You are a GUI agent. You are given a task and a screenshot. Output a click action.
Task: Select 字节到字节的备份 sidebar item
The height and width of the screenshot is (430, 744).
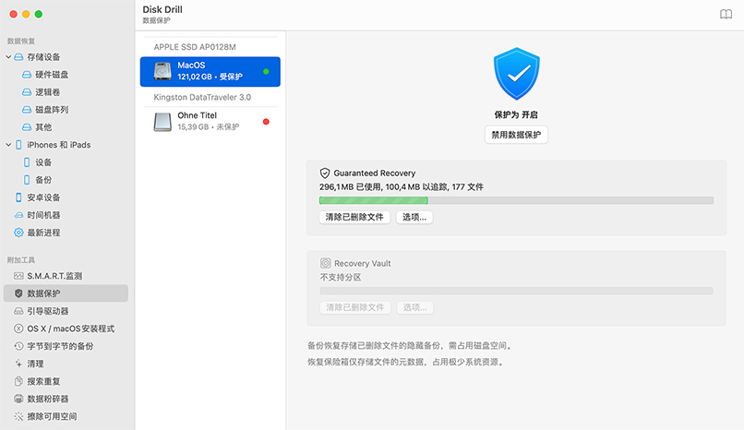[x=59, y=346]
